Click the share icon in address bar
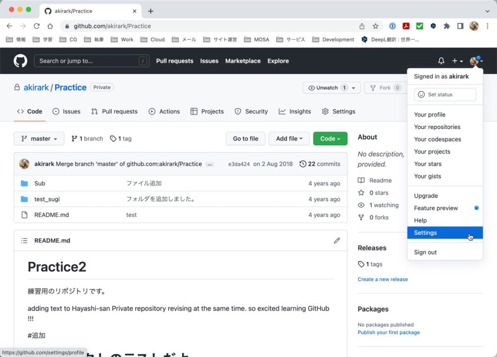Screen dimensions: 497x357 (x=362, y=26)
